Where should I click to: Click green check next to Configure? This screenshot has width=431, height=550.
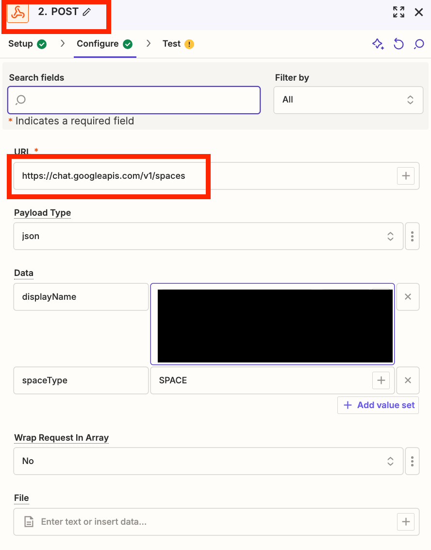click(x=128, y=44)
